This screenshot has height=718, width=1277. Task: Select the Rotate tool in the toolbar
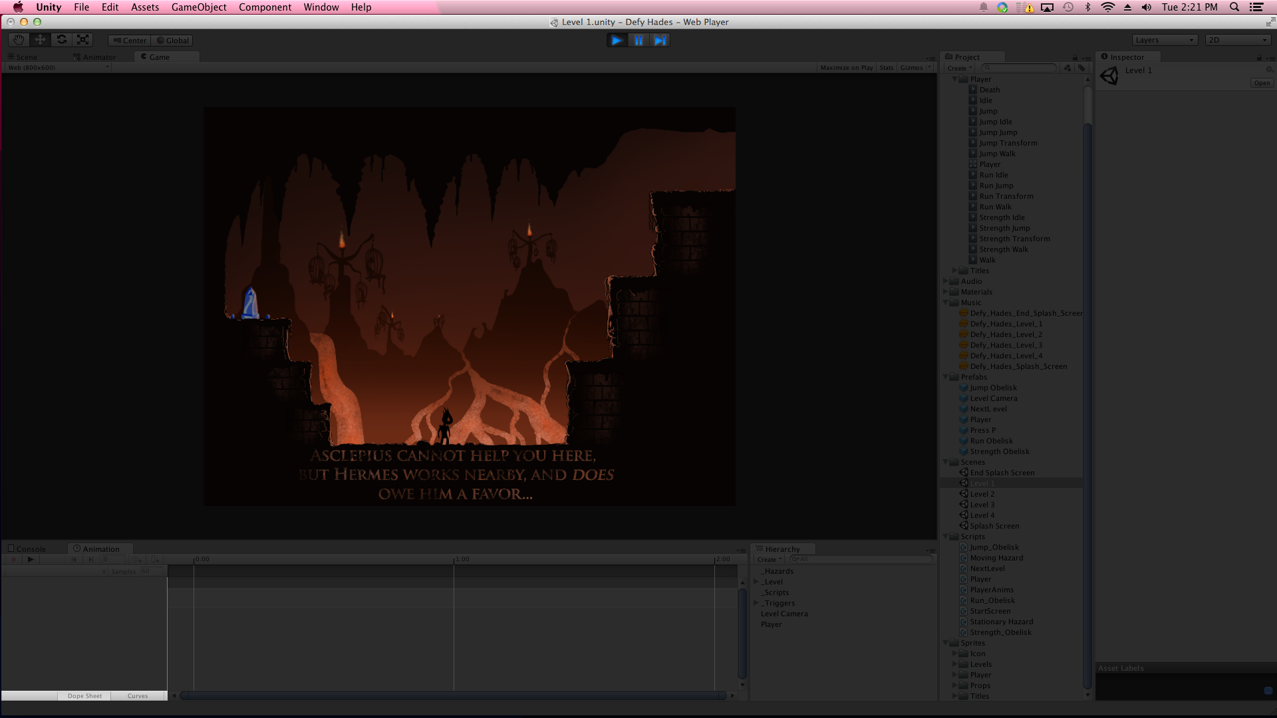(x=61, y=40)
